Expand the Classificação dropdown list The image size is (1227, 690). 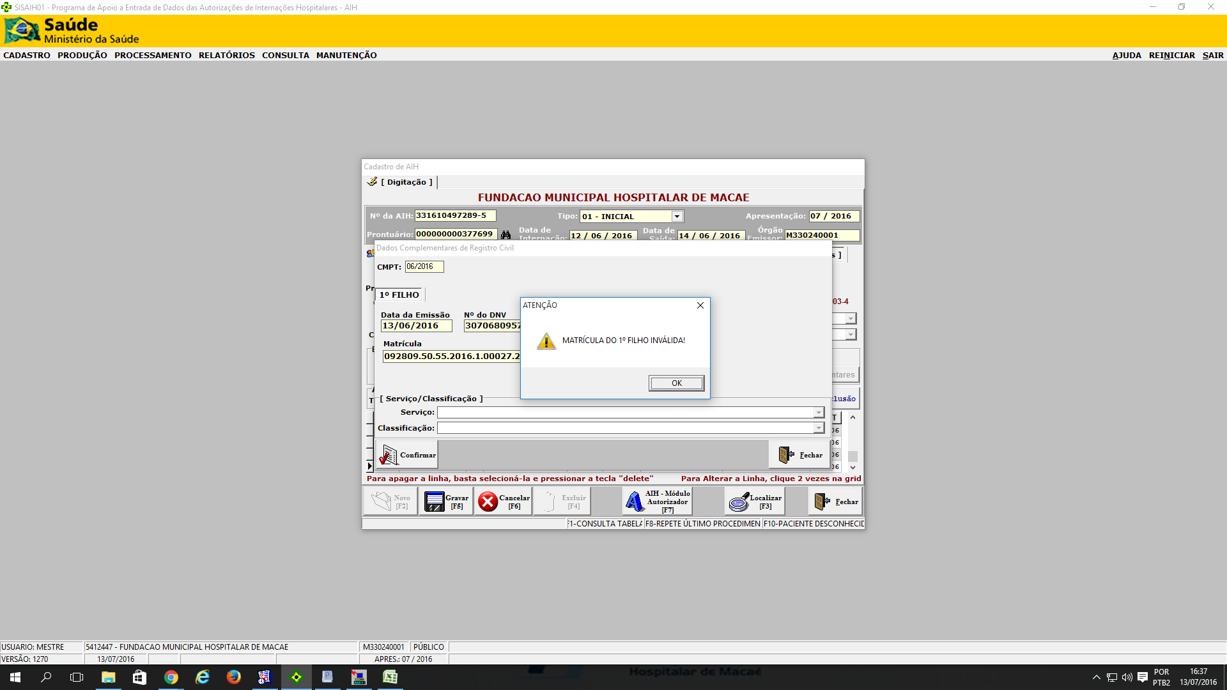tap(818, 428)
